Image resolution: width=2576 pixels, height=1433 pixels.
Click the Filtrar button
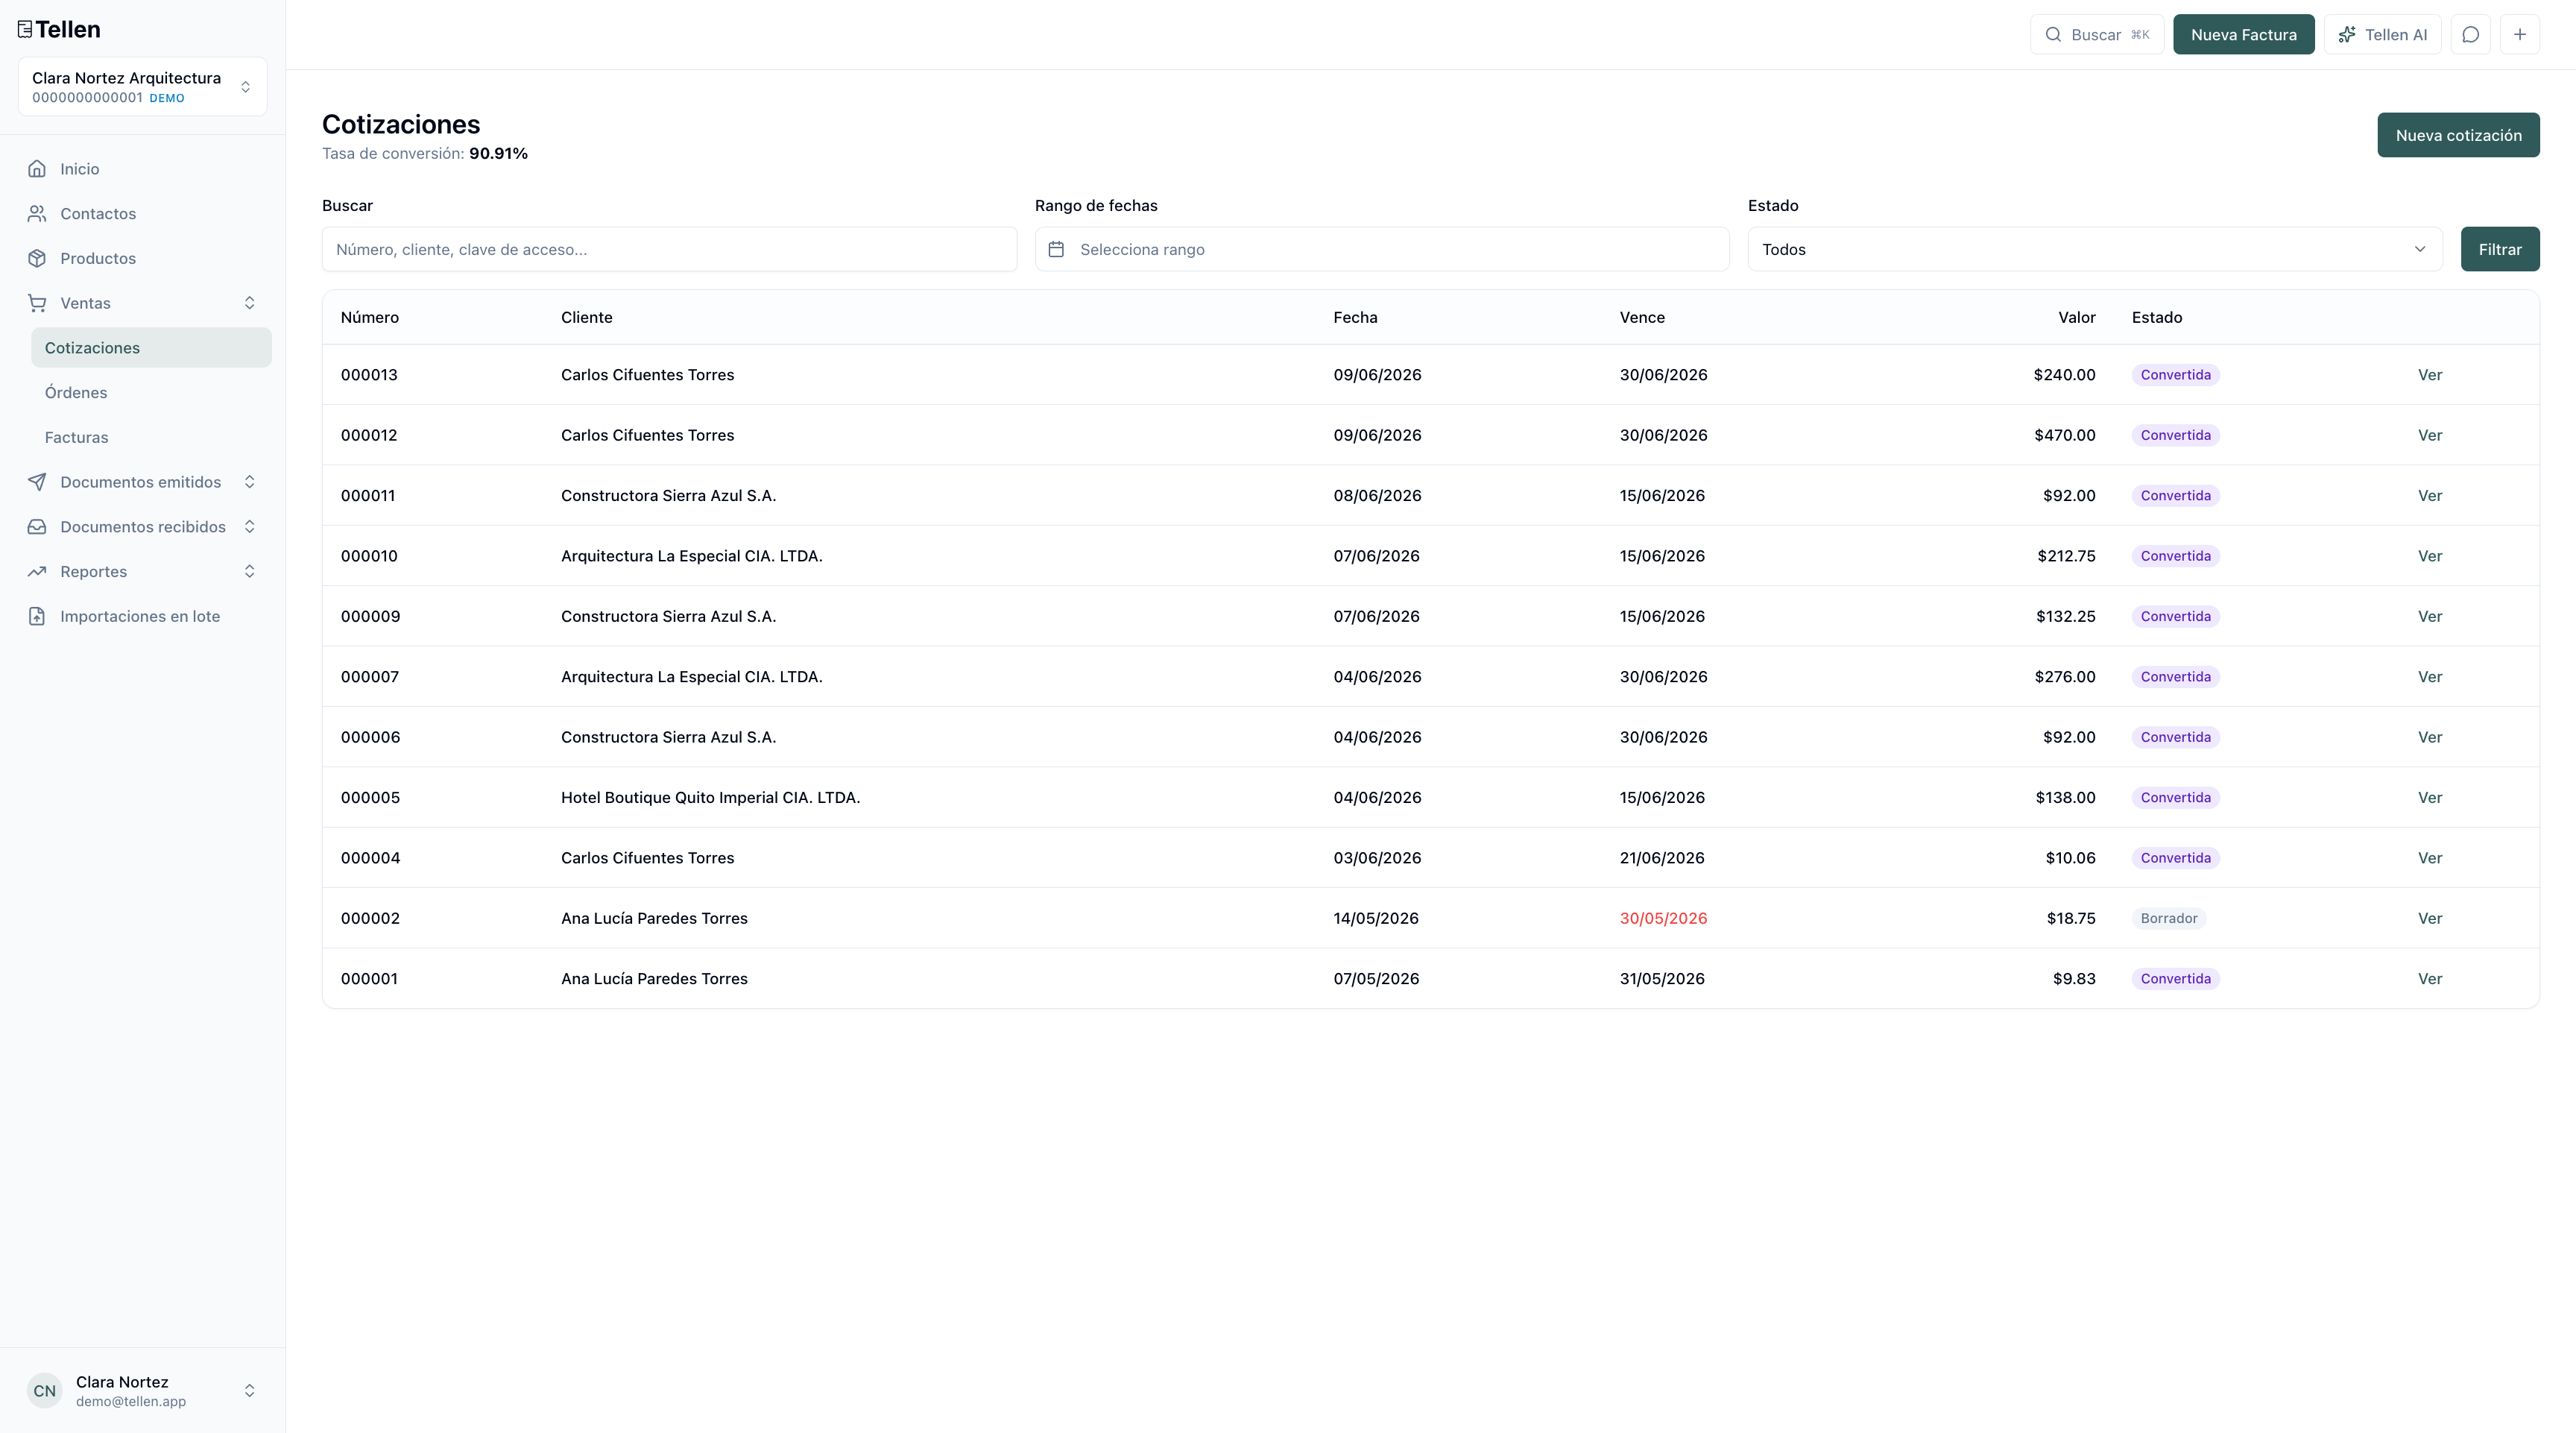(x=2500, y=249)
